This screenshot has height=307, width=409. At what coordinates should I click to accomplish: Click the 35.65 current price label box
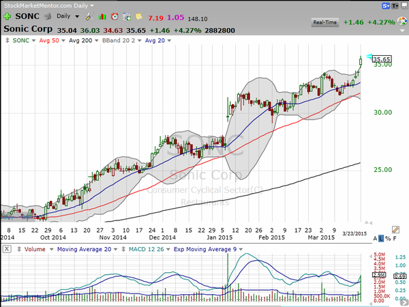point(382,59)
